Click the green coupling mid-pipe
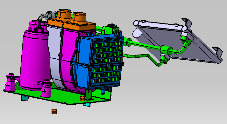 [x=166, y=50]
